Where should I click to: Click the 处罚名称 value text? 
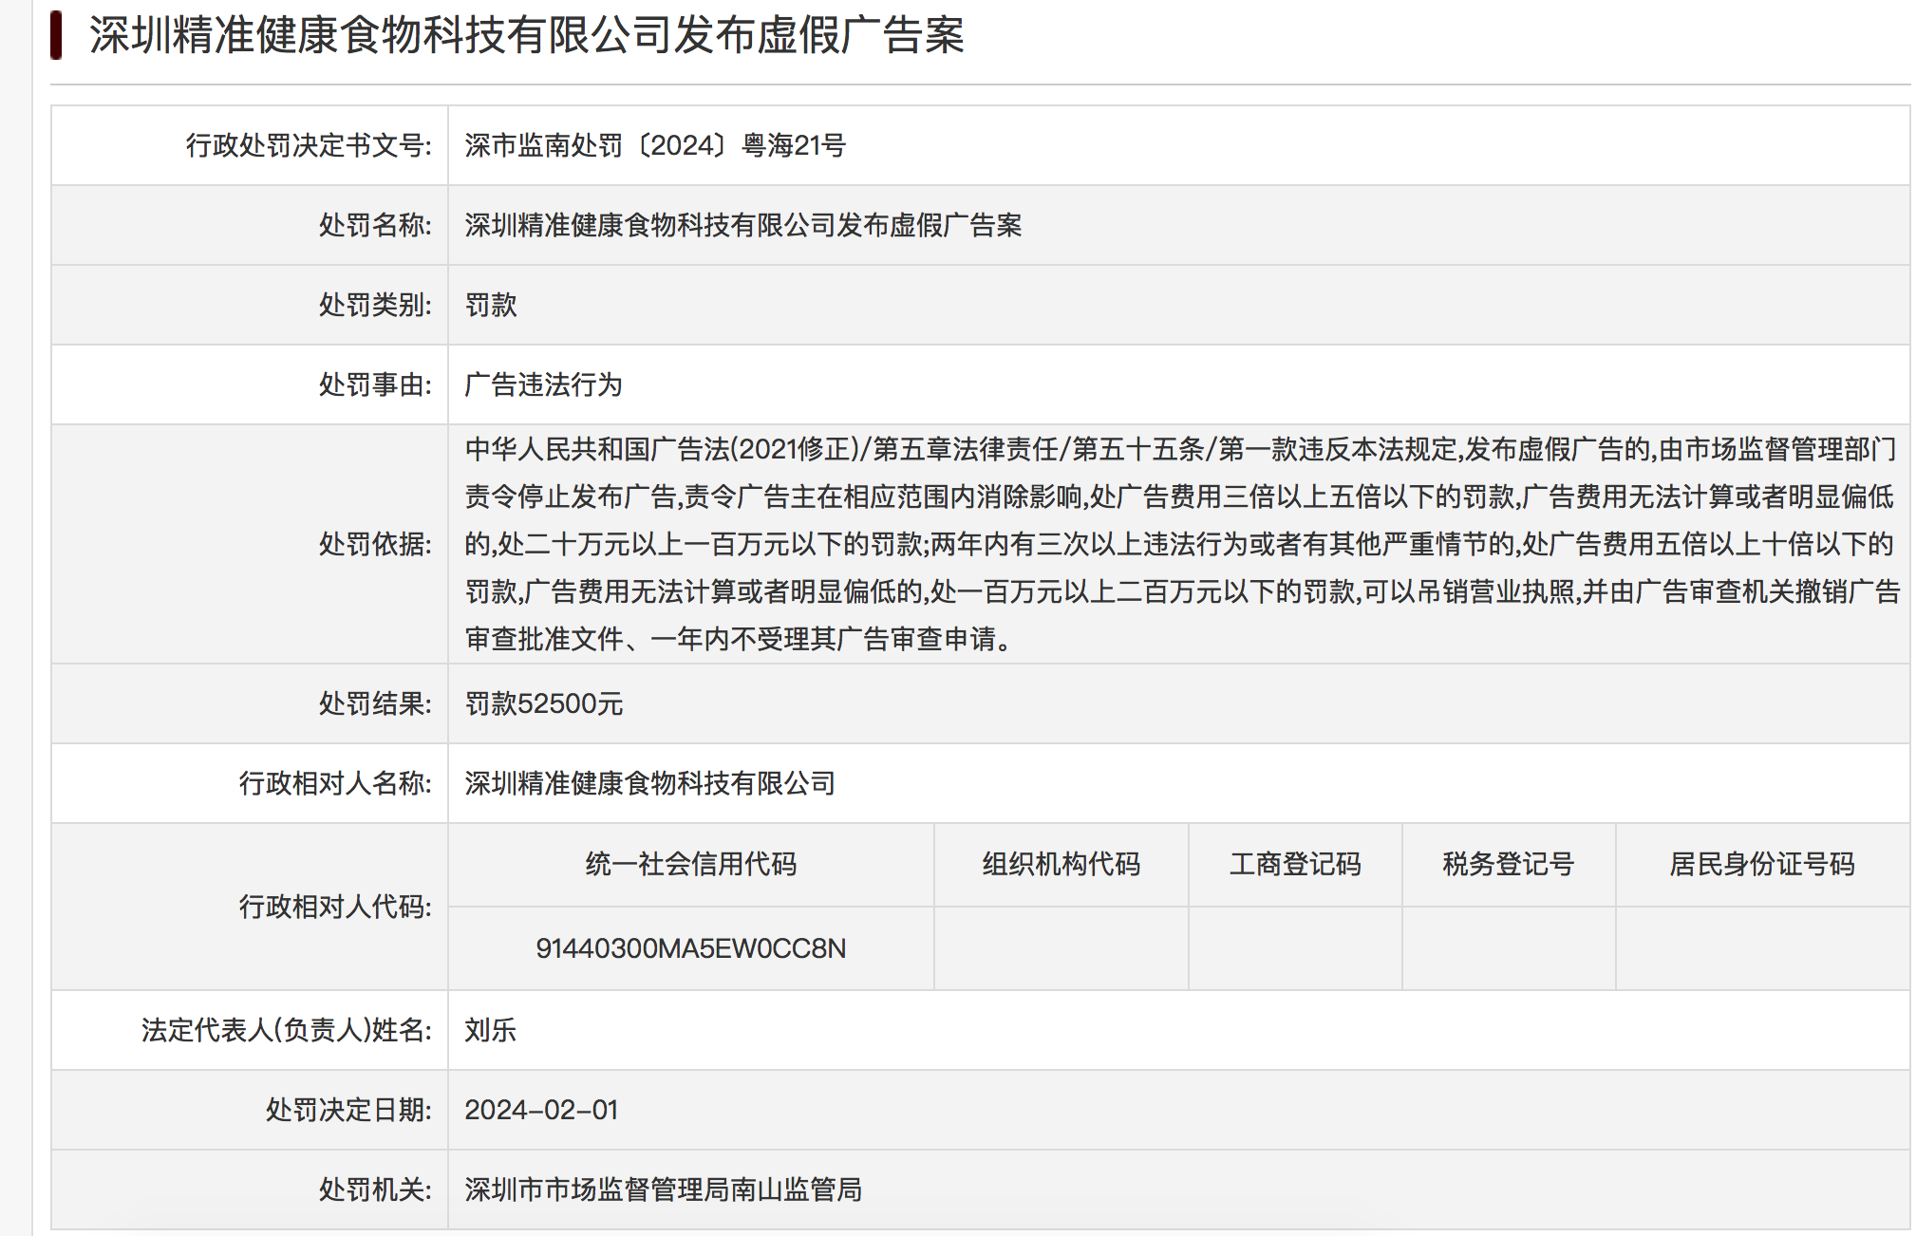742,225
